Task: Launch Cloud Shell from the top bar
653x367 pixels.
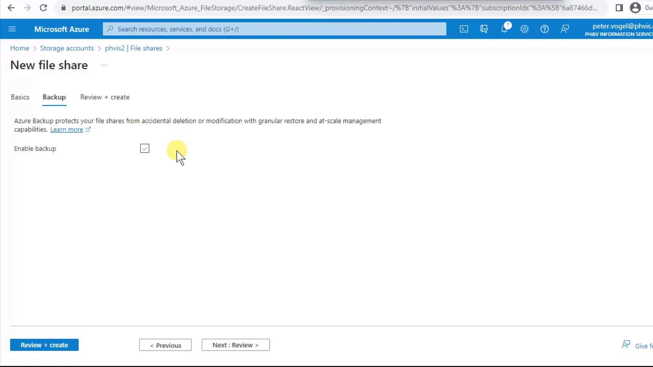Action: [x=464, y=29]
